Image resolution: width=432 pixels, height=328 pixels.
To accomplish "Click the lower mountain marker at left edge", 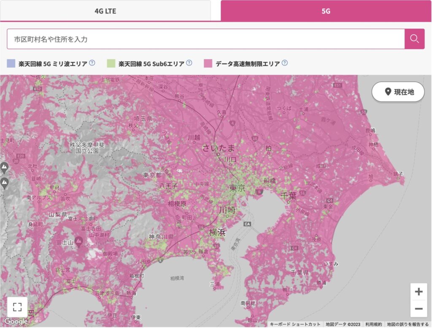I will (x=4, y=183).
